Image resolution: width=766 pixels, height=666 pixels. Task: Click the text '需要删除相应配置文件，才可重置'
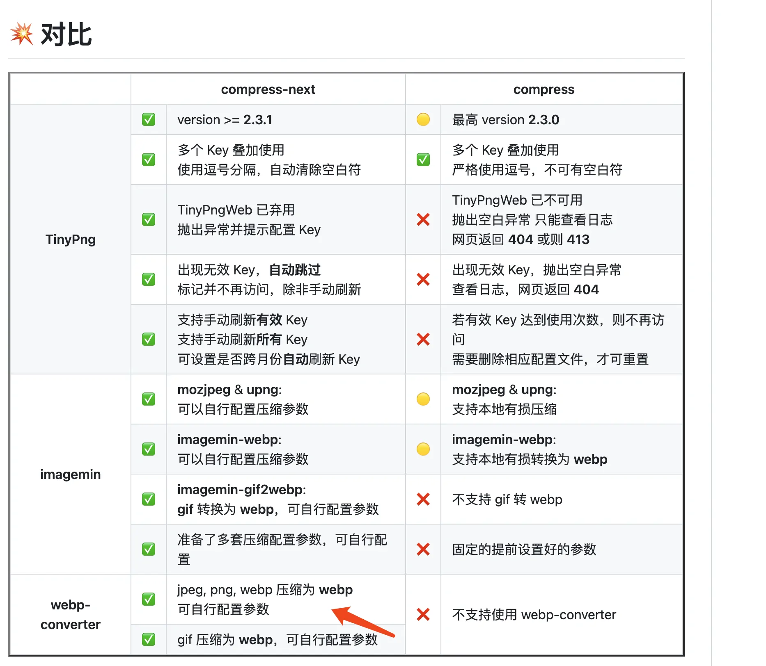[x=550, y=359]
